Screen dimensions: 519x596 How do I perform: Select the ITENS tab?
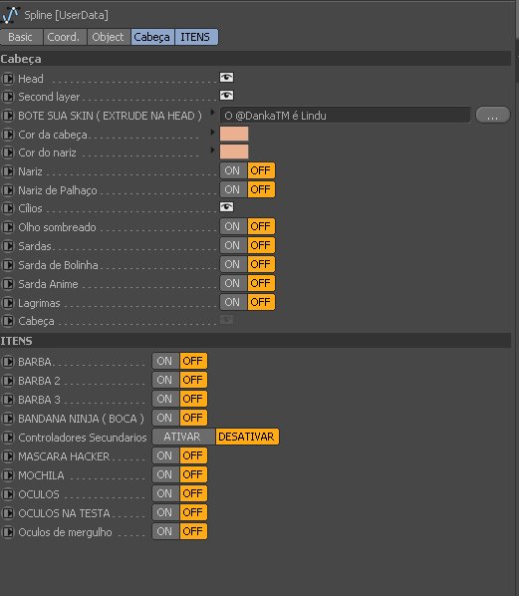click(196, 37)
